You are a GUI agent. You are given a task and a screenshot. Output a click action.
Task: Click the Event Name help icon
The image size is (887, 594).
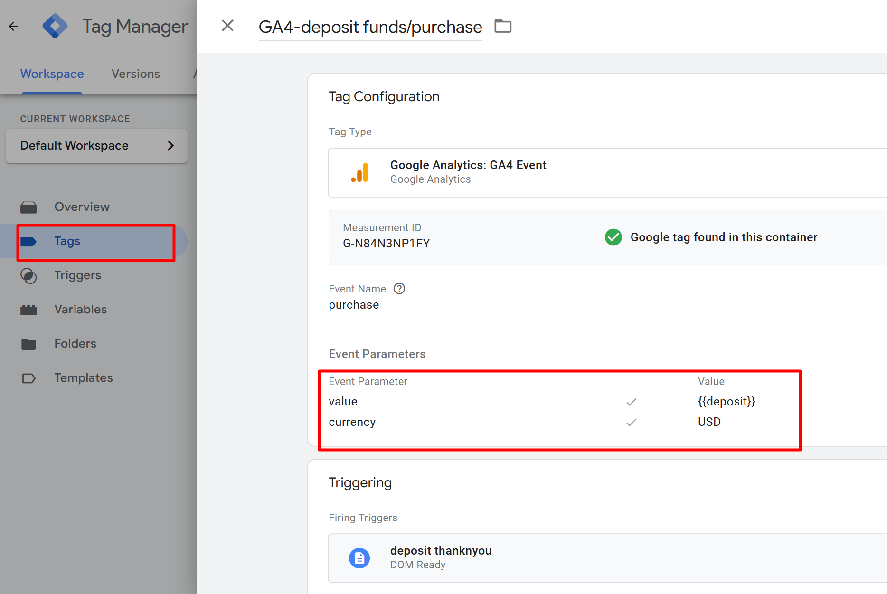coord(399,289)
